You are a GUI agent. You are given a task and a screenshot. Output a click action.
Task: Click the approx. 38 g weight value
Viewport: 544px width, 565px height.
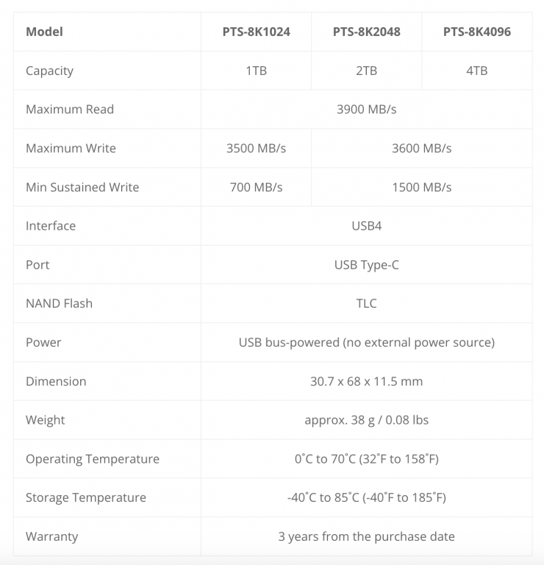point(366,420)
